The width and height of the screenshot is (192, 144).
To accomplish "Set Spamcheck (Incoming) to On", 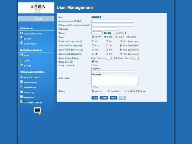I will click(93, 49).
